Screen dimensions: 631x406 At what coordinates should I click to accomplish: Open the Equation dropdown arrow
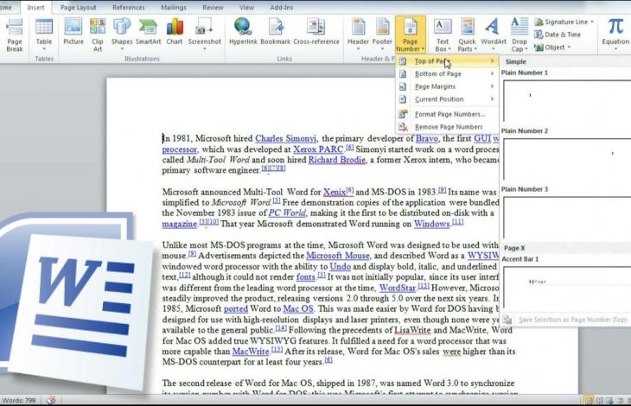click(615, 49)
